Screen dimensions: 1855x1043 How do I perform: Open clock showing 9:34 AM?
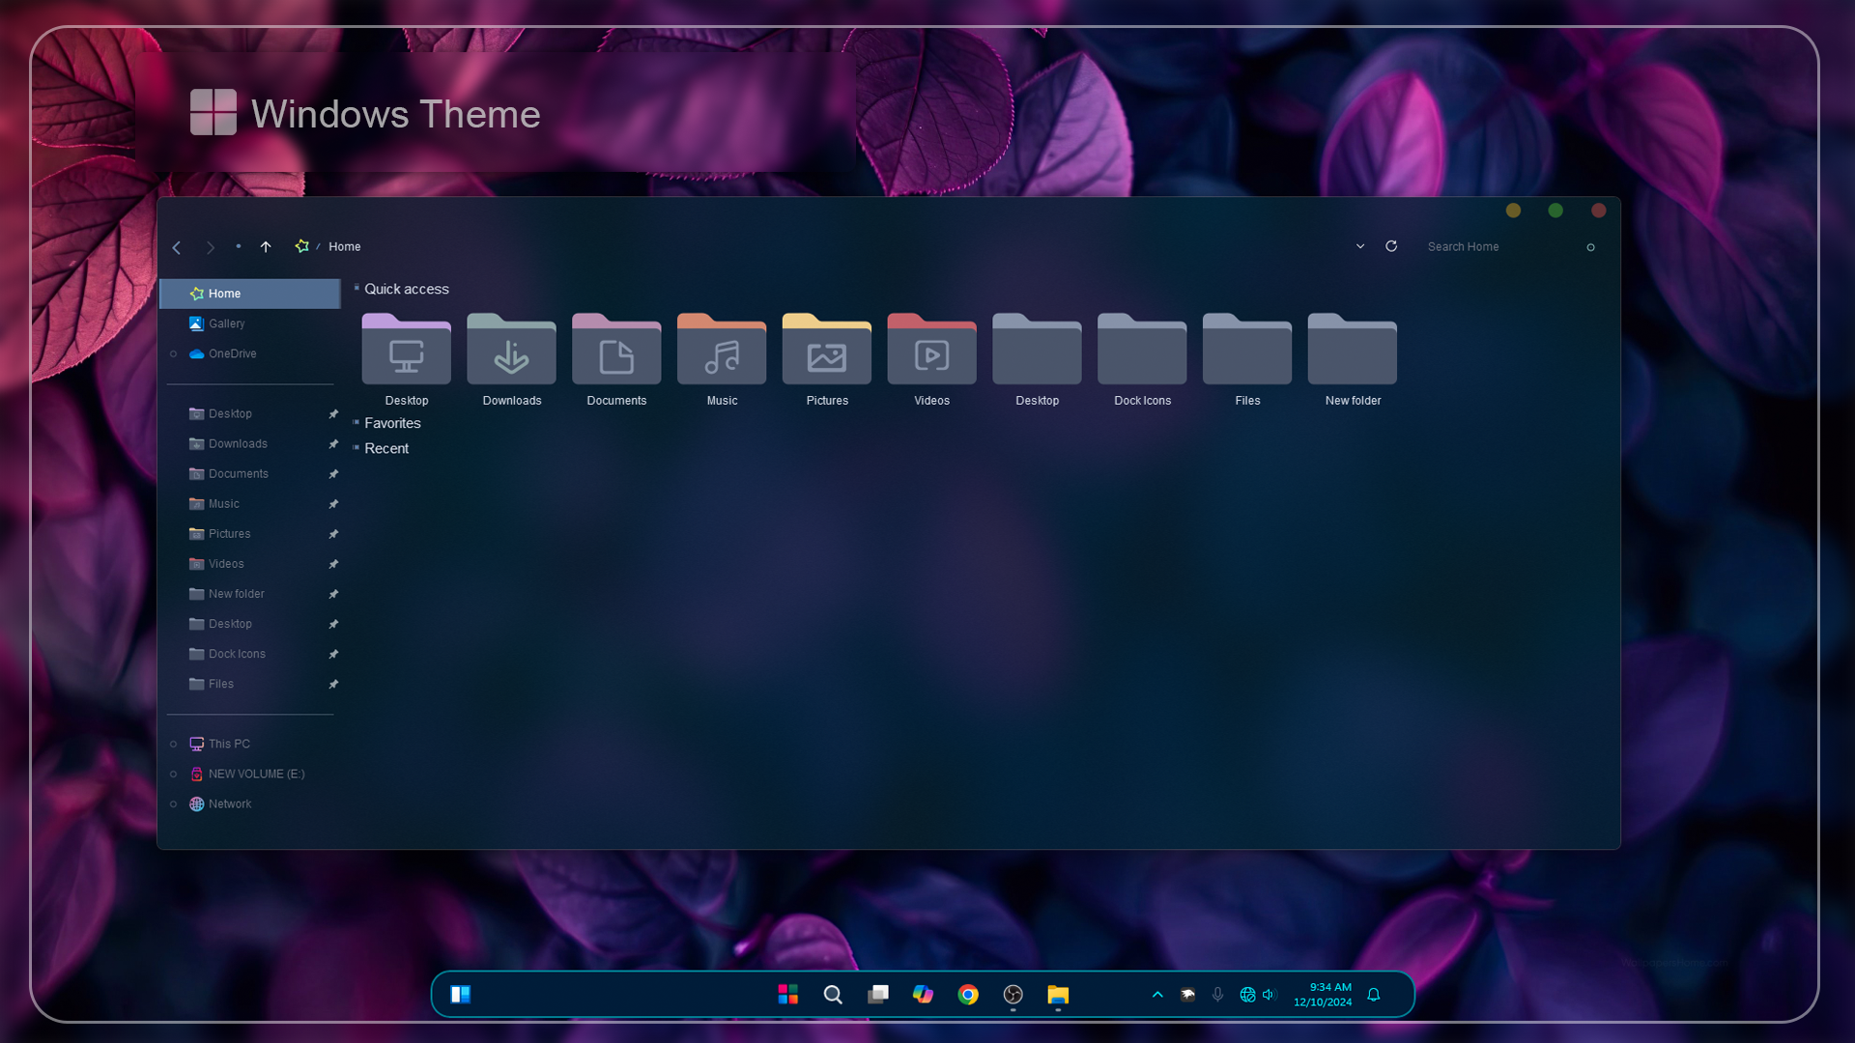(1323, 994)
